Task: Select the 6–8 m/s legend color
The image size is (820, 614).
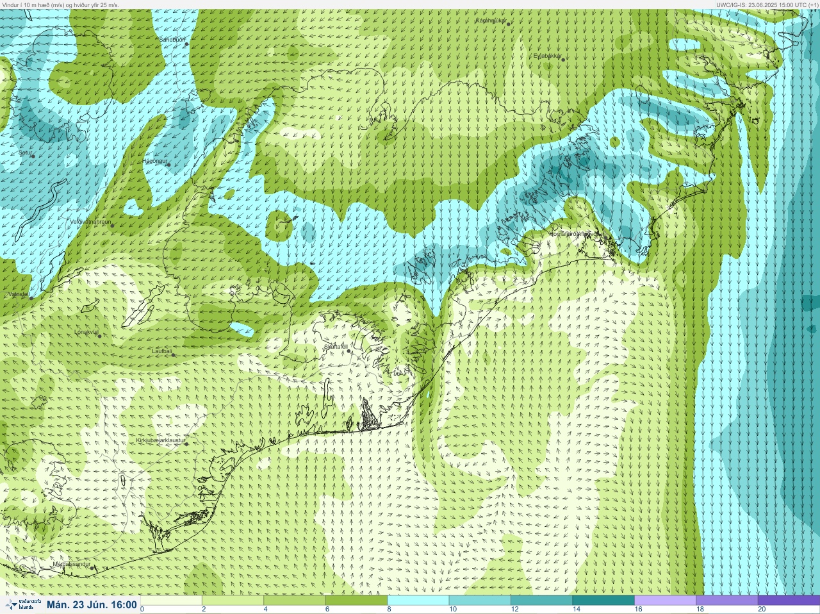Action: (x=357, y=600)
